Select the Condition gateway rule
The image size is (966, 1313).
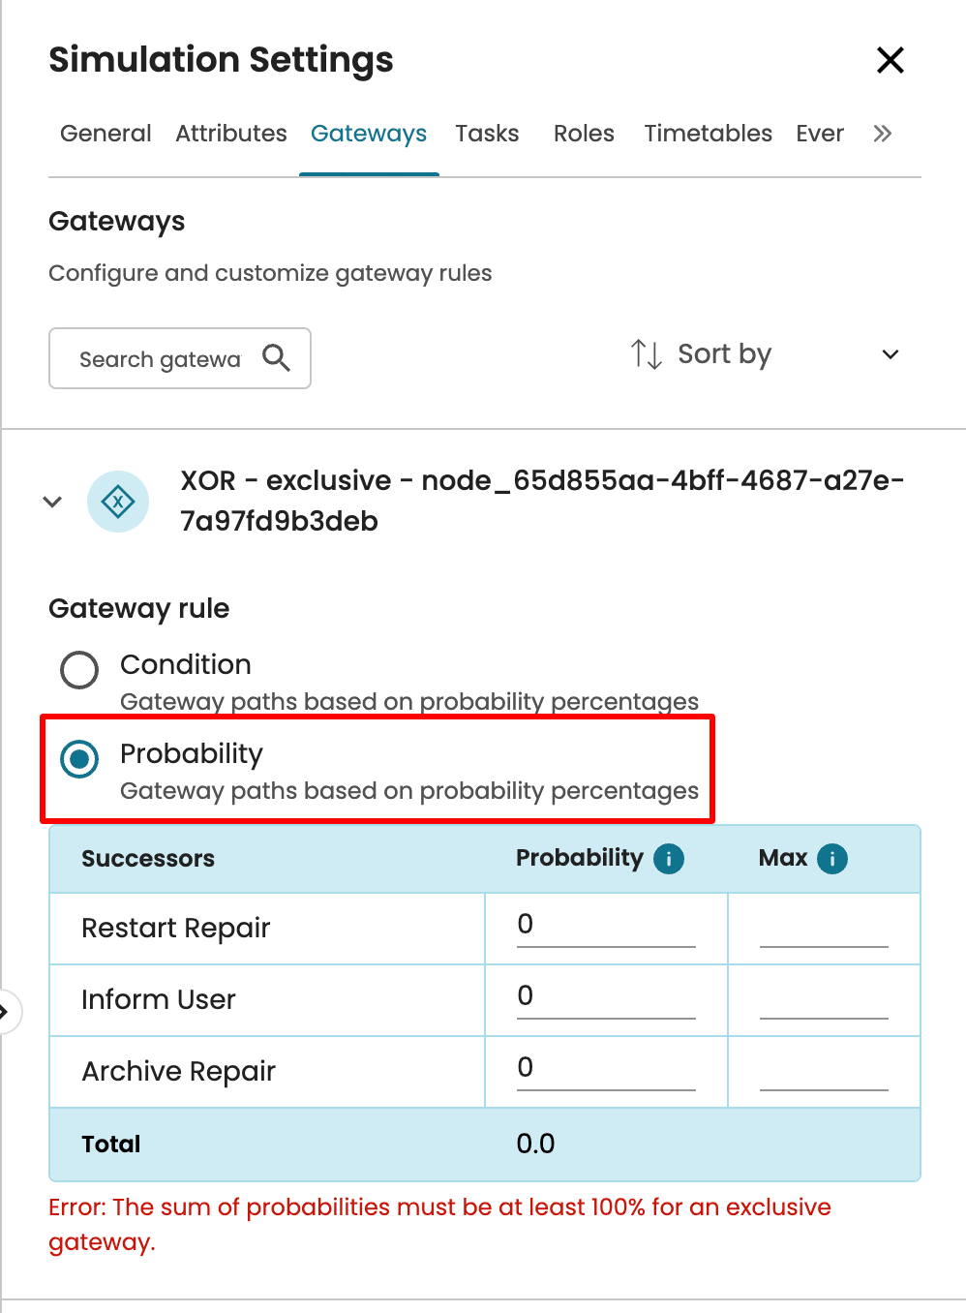click(79, 669)
